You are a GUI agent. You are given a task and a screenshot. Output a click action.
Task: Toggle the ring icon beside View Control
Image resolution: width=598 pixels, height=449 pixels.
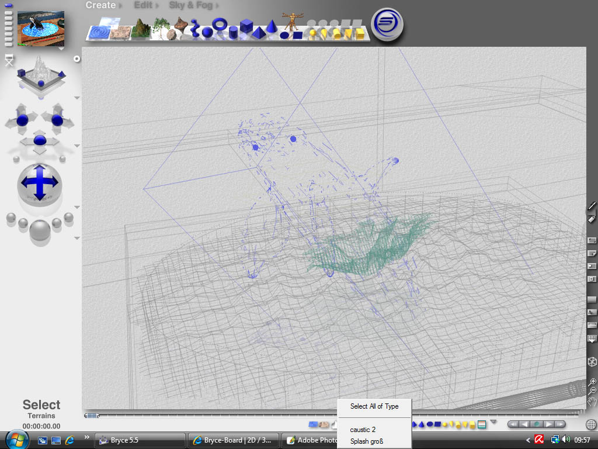point(77,59)
